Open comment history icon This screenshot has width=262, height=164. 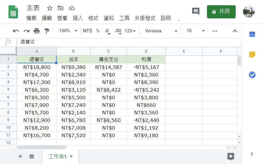(x=196, y=11)
